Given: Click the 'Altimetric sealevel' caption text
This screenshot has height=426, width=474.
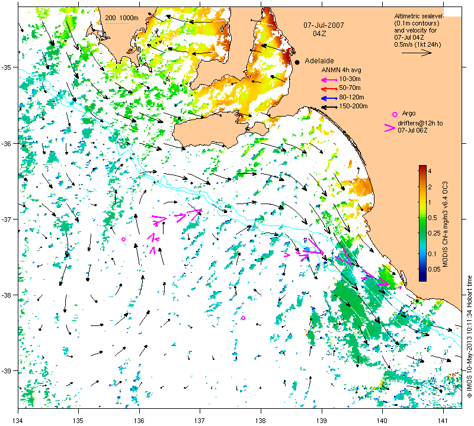Looking at the screenshot, I should [x=419, y=16].
